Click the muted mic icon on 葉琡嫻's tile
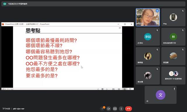The height and width of the screenshot is (112, 187). pos(183,50)
